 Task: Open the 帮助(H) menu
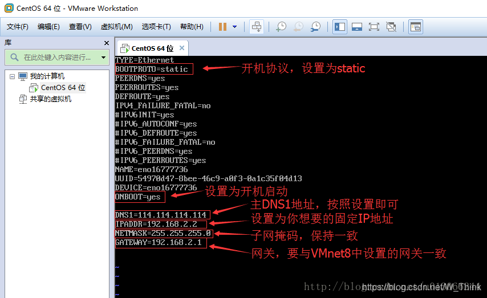click(x=192, y=27)
